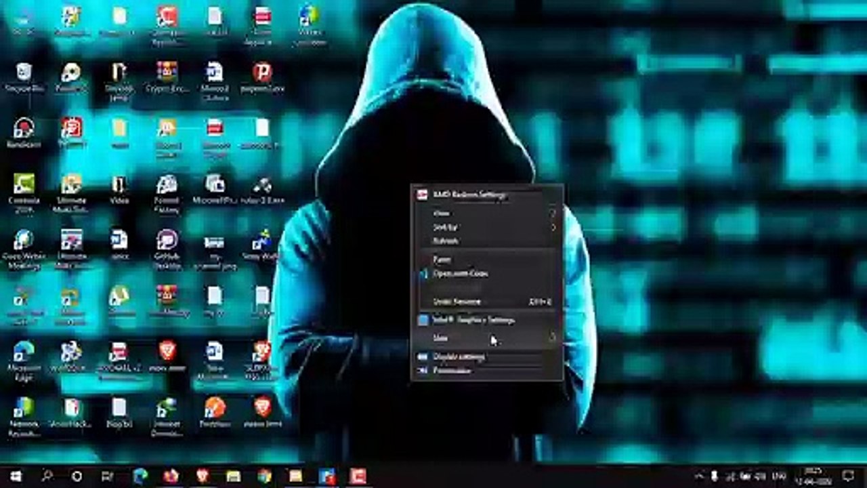Show hidden system tray icons
Viewport: 867px width, 488px height.
[x=699, y=476]
